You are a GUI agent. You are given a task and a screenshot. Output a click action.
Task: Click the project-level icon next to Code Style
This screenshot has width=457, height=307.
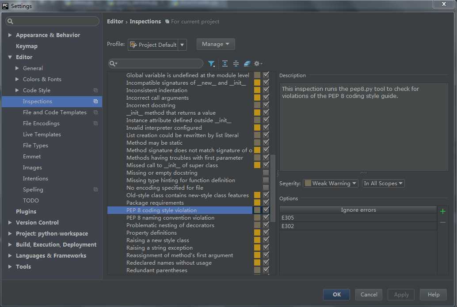[95, 90]
